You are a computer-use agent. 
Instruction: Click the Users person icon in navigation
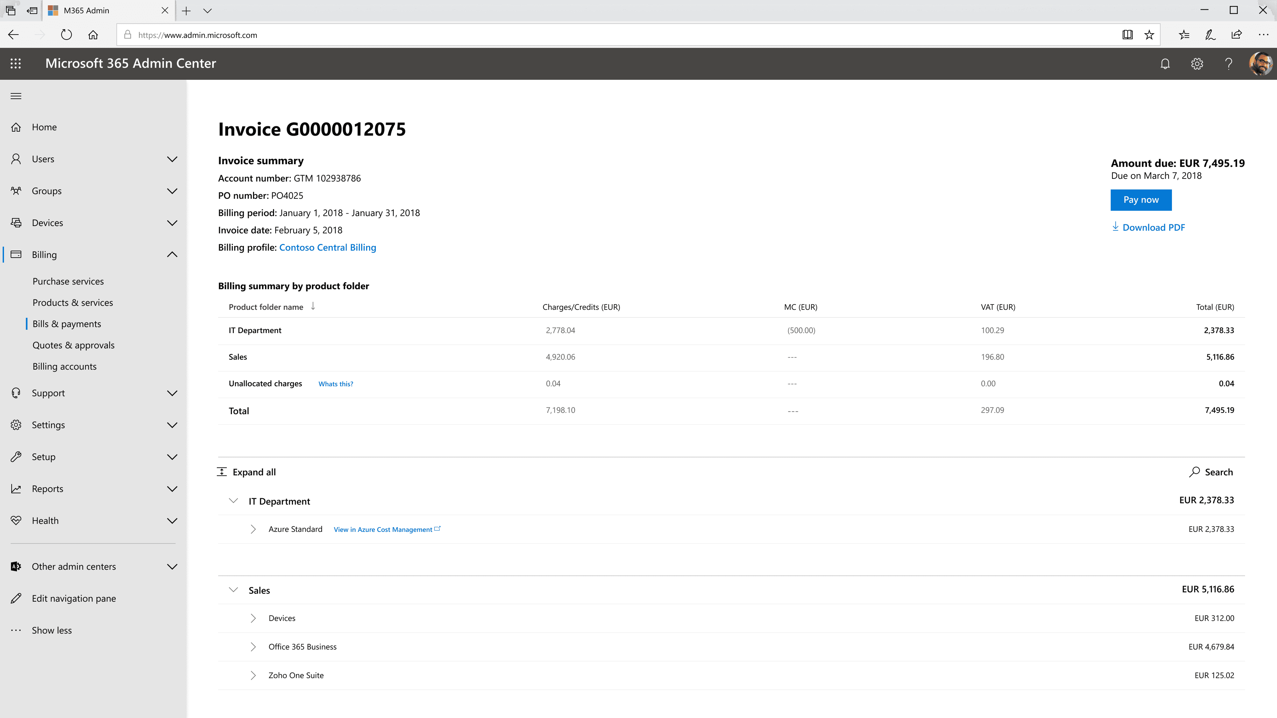[x=16, y=159]
